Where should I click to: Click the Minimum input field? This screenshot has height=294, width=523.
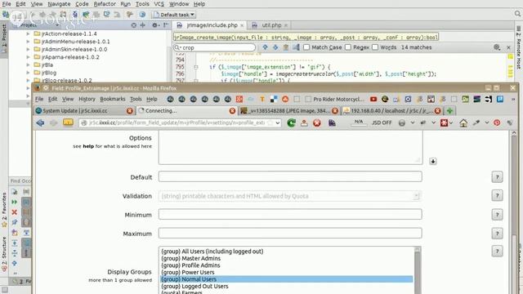(290, 214)
